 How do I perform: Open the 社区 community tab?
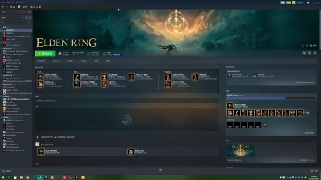(25, 7)
